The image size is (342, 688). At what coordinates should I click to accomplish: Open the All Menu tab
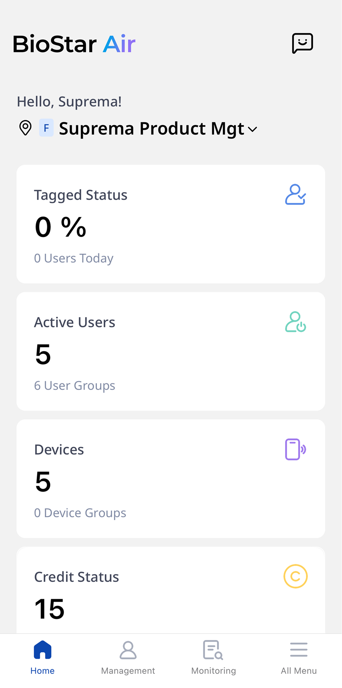299,657
